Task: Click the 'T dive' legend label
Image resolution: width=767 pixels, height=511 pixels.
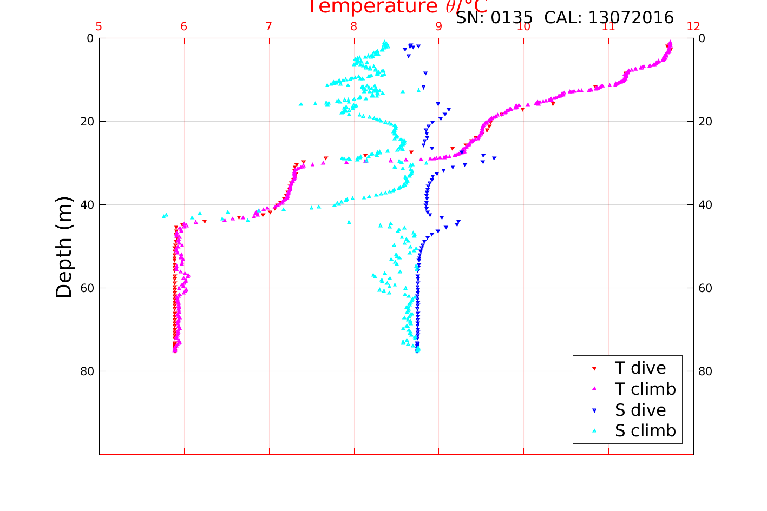Action: tap(640, 368)
